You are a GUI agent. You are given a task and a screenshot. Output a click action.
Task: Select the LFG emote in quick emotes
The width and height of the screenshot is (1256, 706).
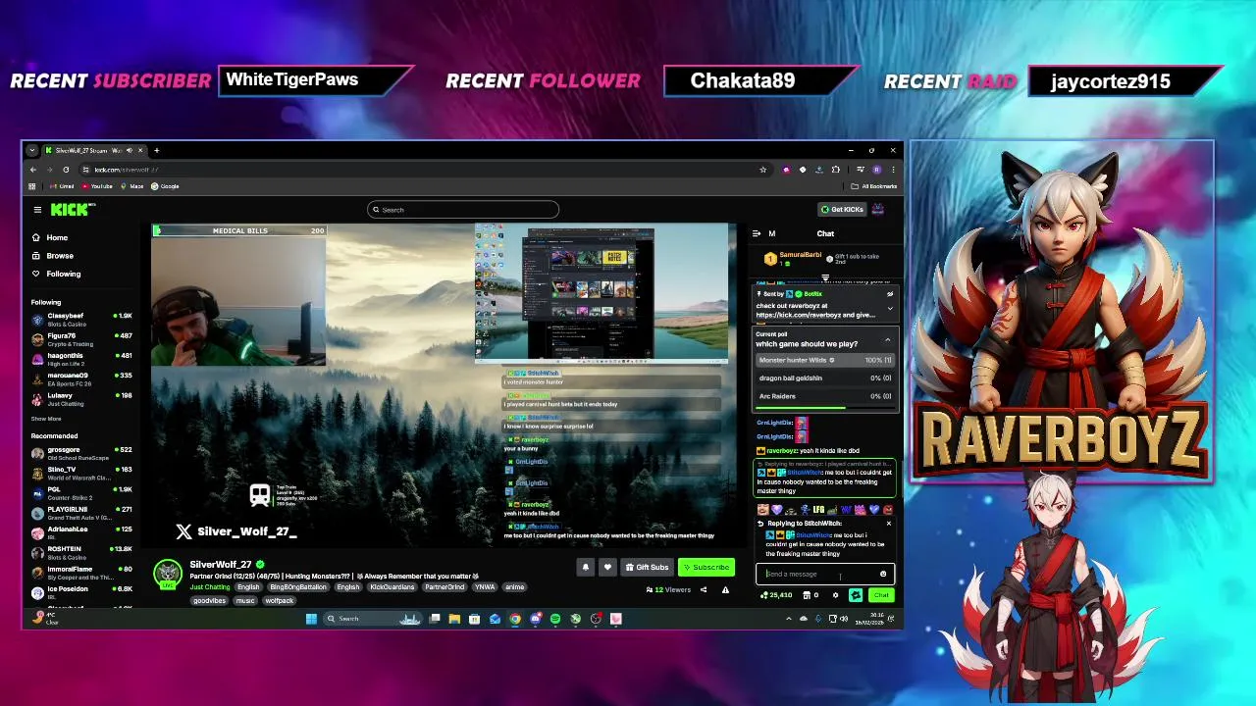tap(818, 510)
